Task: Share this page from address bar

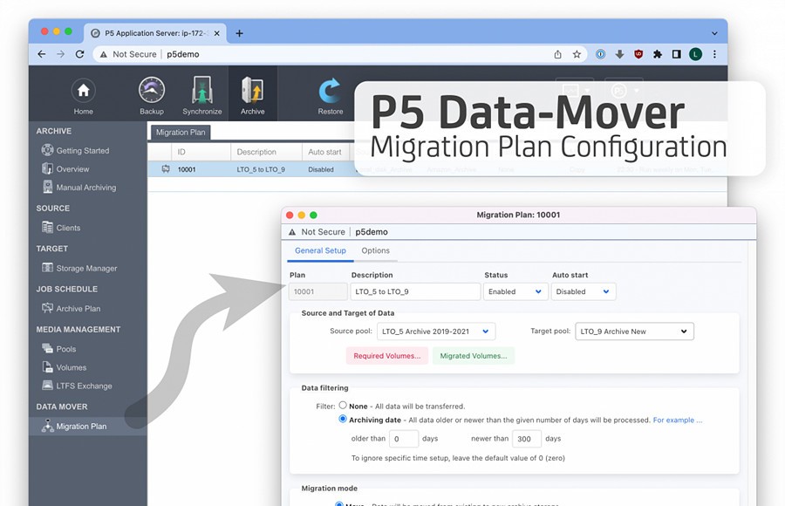Action: (x=557, y=54)
